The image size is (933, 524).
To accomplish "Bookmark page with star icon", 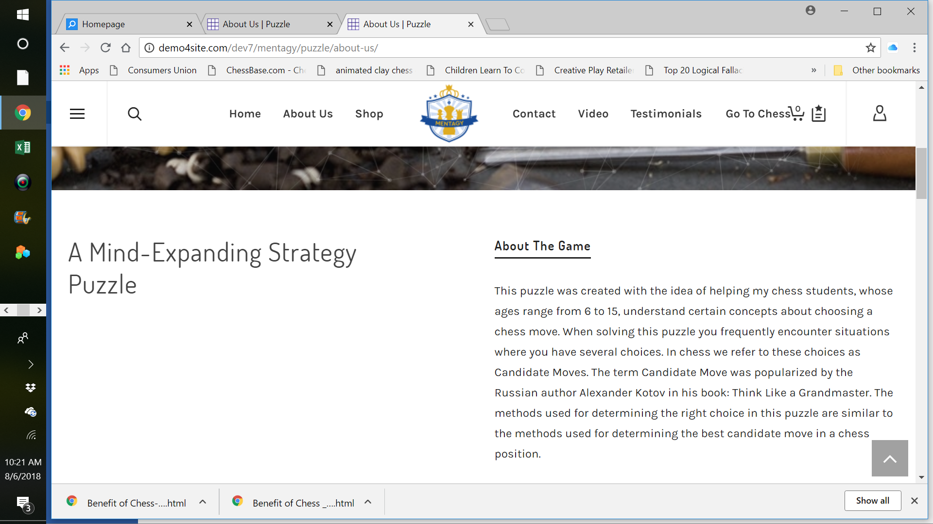I will pyautogui.click(x=870, y=48).
